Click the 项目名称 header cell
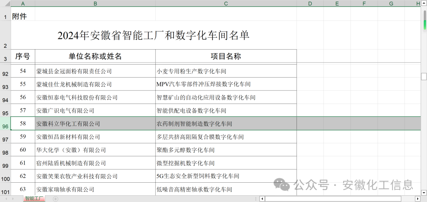427x202 pixels. point(226,56)
